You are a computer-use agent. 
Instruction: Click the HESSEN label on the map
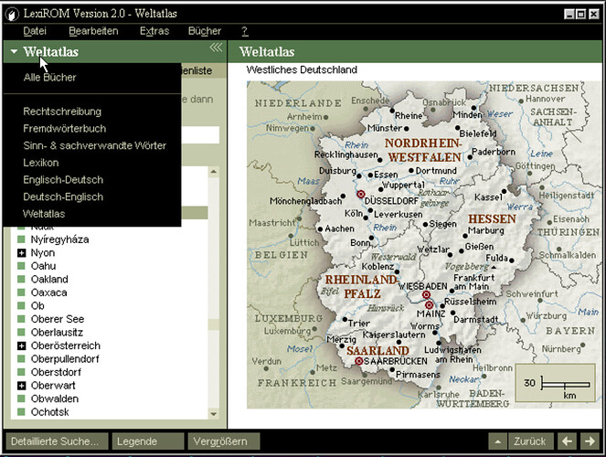[492, 219]
